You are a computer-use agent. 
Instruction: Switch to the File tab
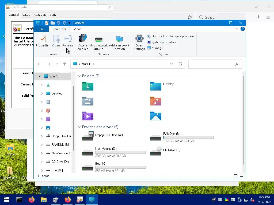[41, 29]
